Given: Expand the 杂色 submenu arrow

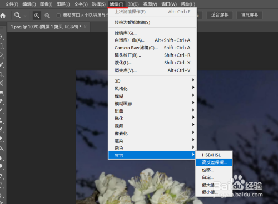Looking at the screenshot, I should (x=193, y=147).
